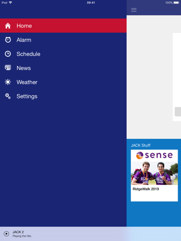Click the JACK 2 station title
181x241 pixels.
pyautogui.click(x=18, y=232)
